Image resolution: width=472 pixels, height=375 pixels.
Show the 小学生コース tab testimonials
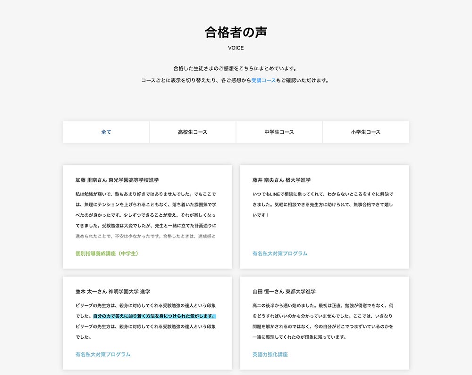tap(365, 132)
